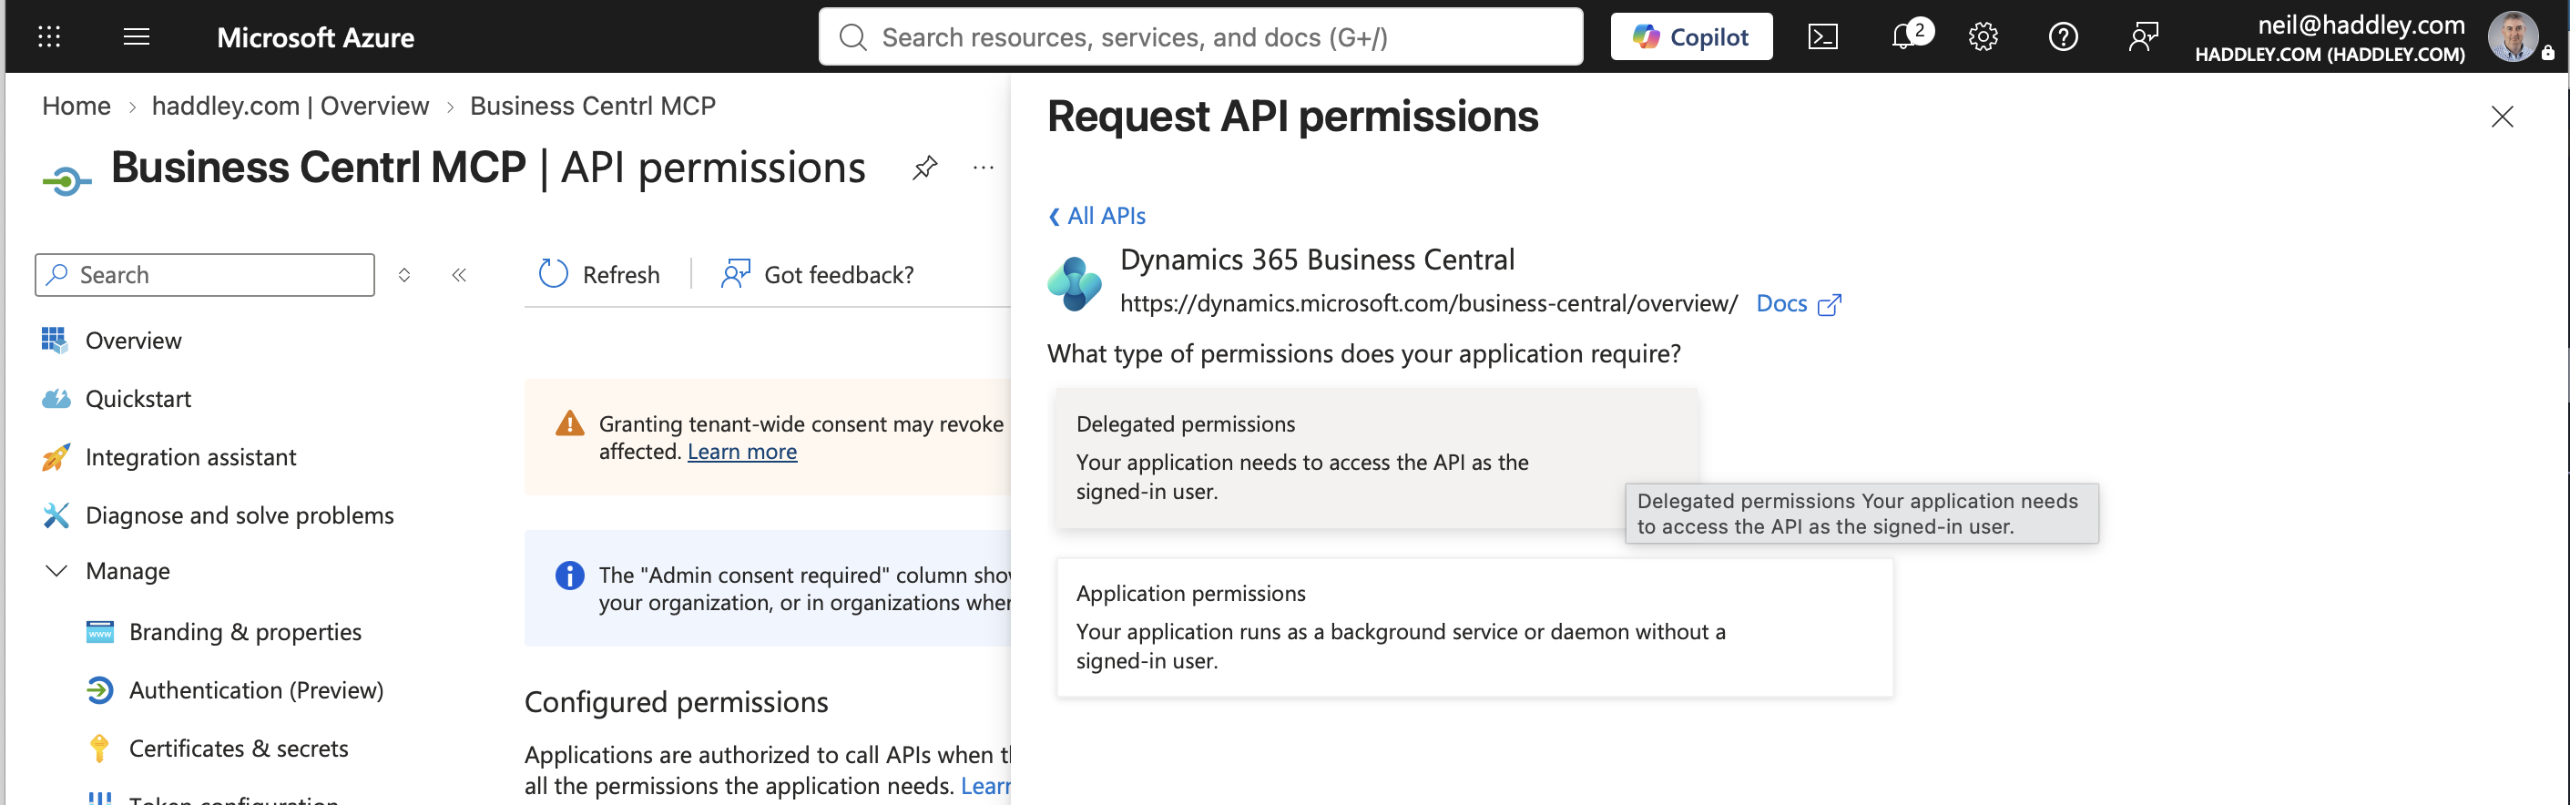Screen dimensions: 2570x805
Task: Click the Dynamics 365 Business Central logo
Action: pyautogui.click(x=1075, y=283)
